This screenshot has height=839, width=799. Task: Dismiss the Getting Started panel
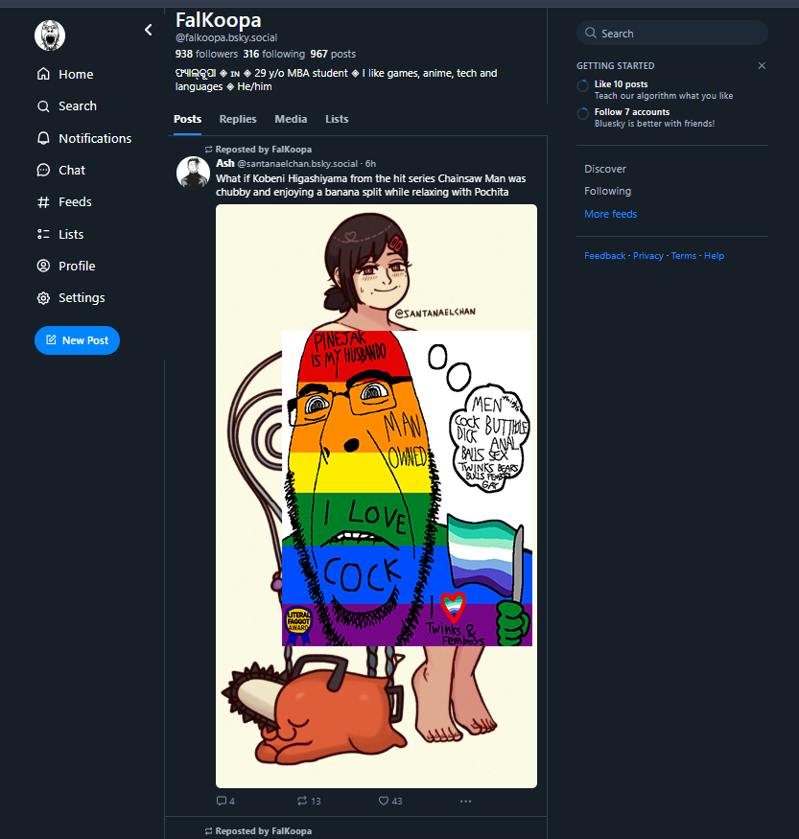pos(762,66)
